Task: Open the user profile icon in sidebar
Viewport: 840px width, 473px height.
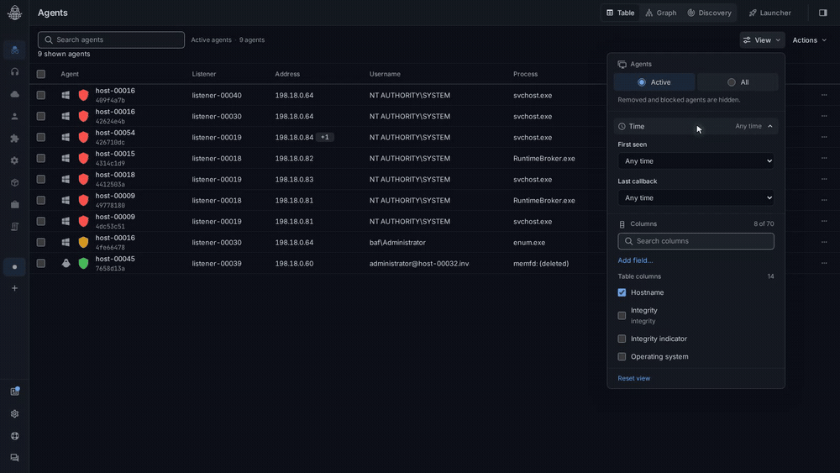Action: click(x=14, y=116)
